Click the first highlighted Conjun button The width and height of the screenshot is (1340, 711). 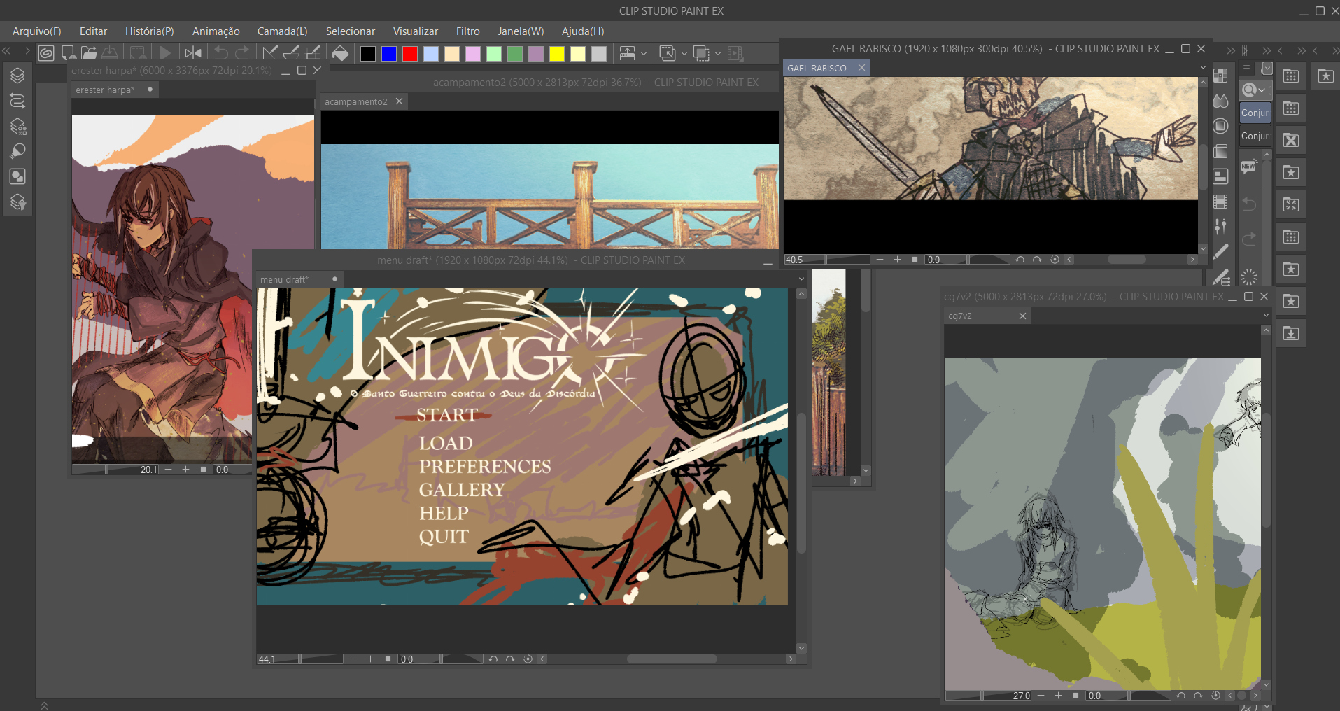click(1255, 113)
